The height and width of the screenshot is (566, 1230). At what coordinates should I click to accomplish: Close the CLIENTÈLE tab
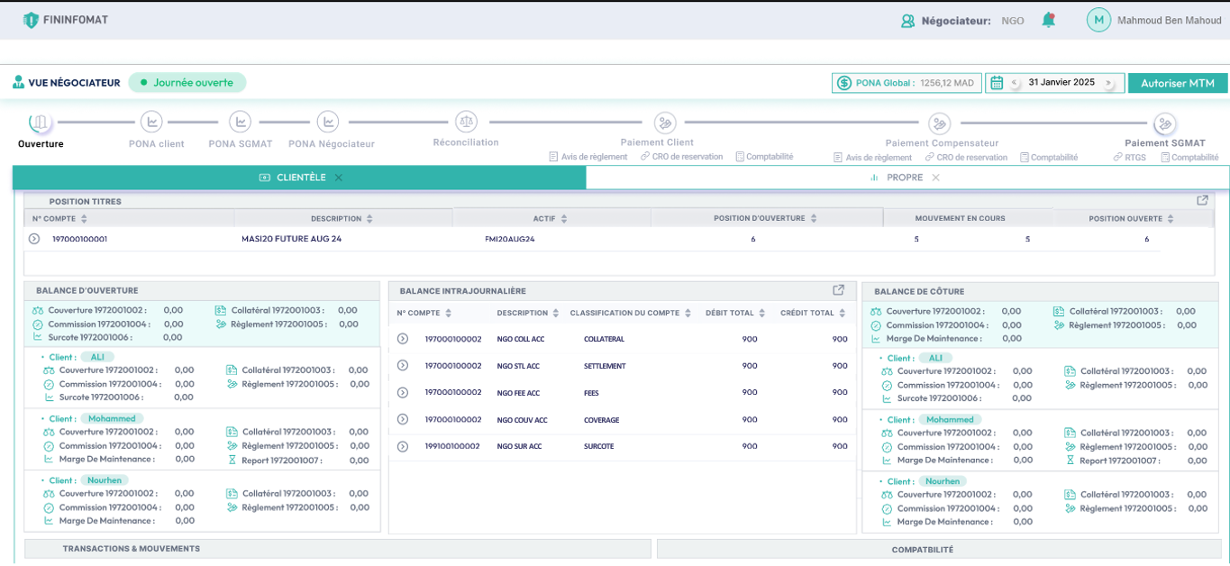tap(339, 178)
